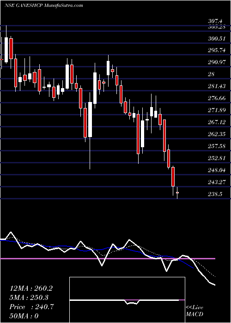
Task: Select the 276.66 price axis label
Action: [x=218, y=98]
